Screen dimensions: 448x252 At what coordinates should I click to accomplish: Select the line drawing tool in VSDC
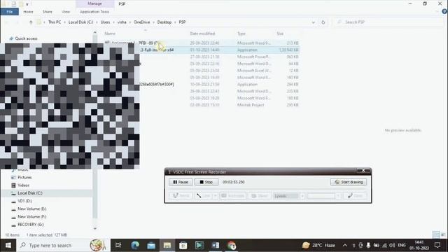click(x=204, y=196)
